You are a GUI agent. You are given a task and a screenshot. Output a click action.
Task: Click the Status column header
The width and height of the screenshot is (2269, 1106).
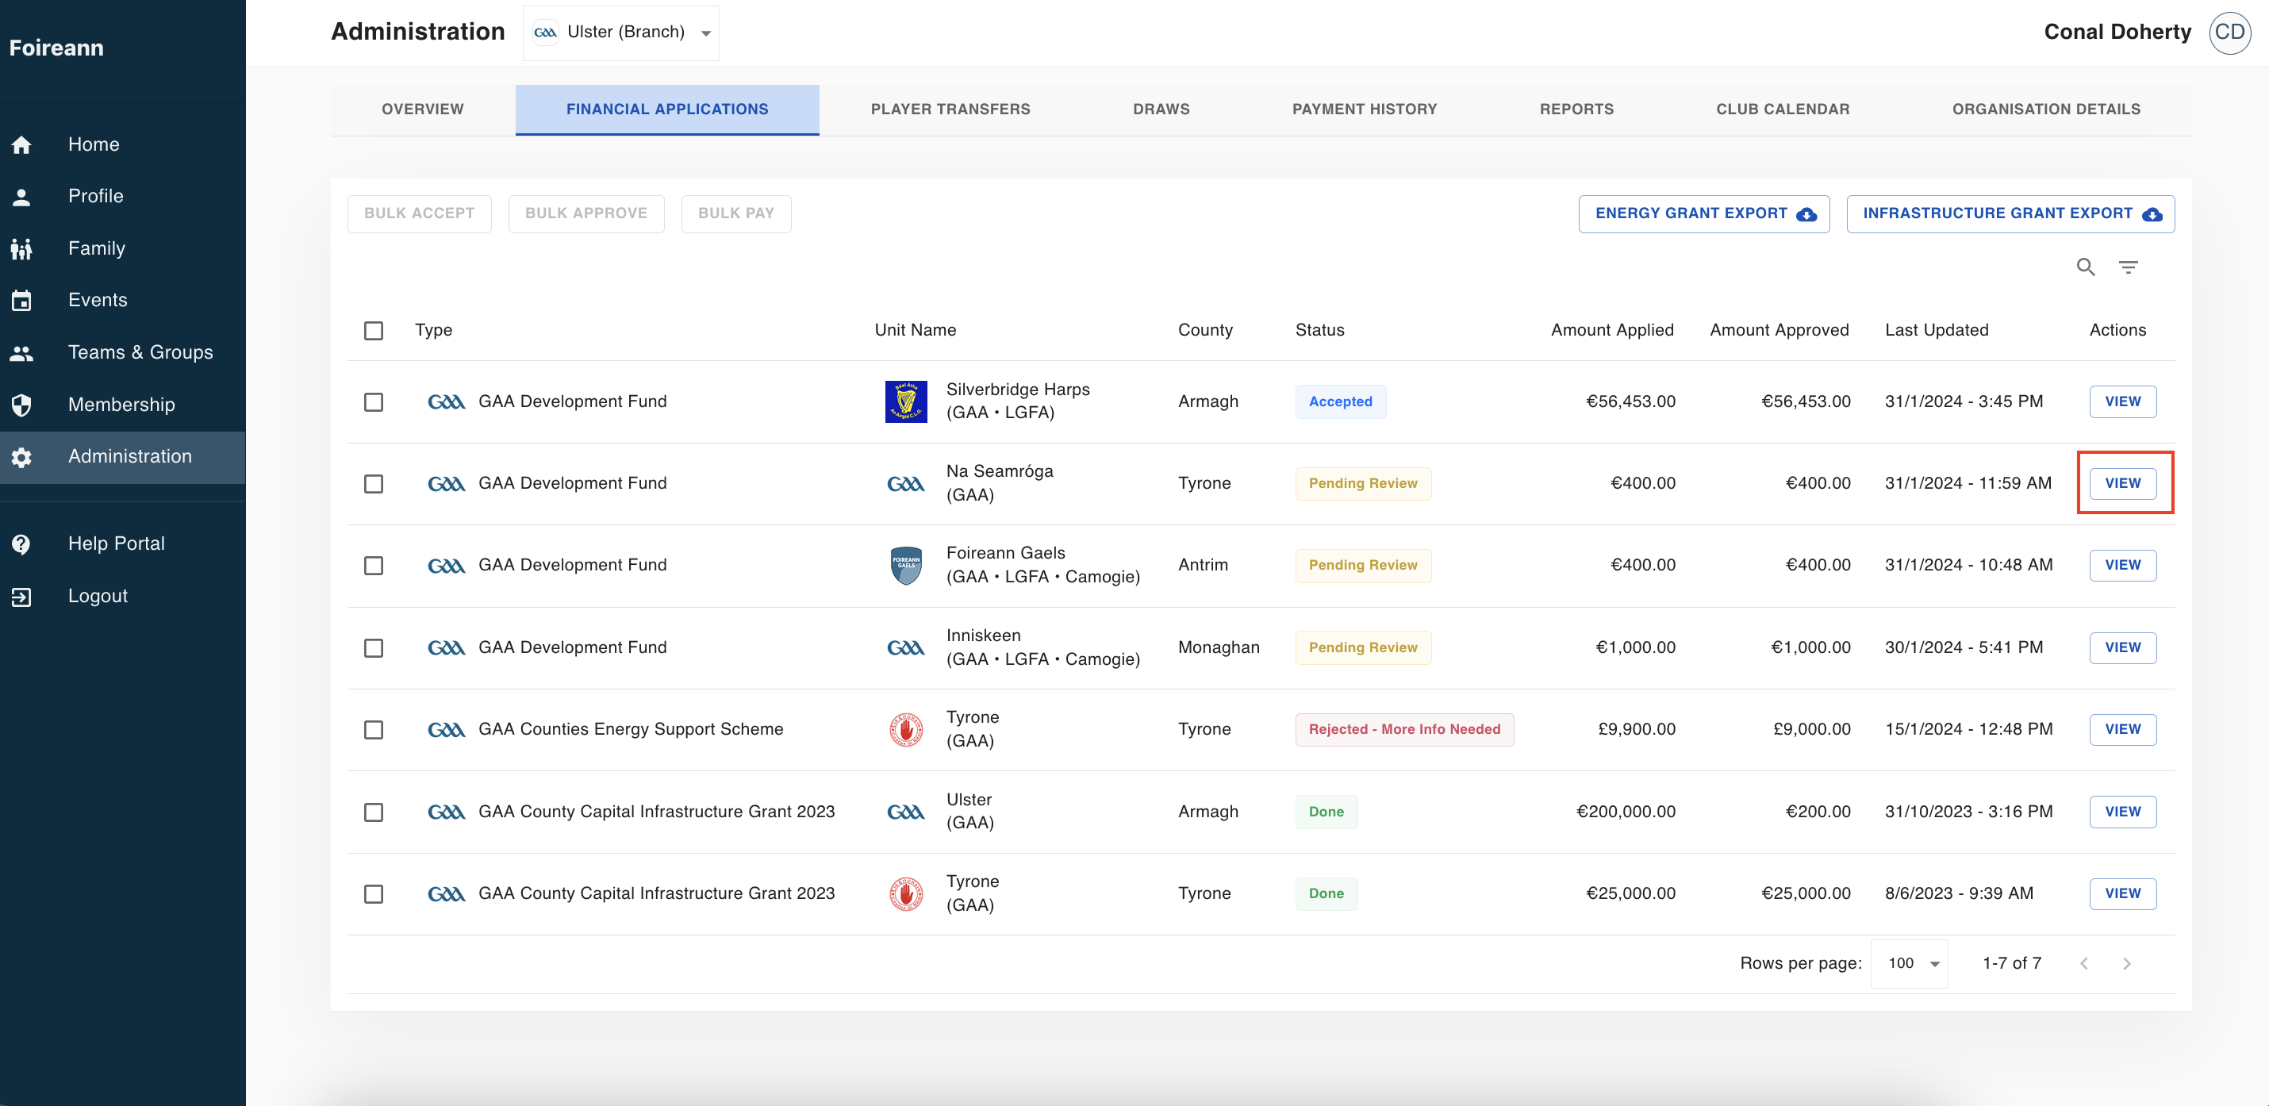click(x=1319, y=330)
